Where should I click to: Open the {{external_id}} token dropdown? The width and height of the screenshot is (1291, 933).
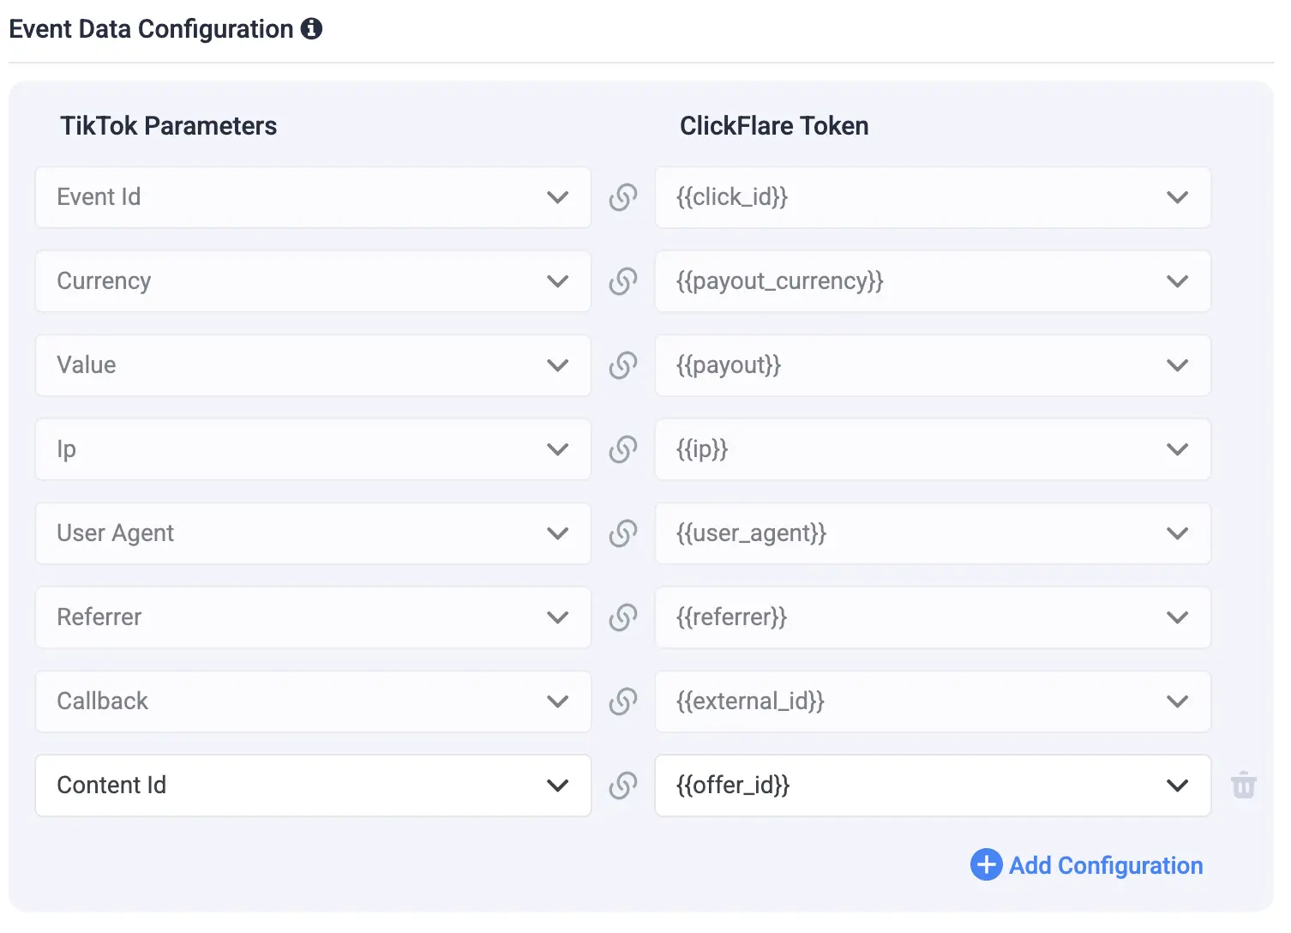933,701
